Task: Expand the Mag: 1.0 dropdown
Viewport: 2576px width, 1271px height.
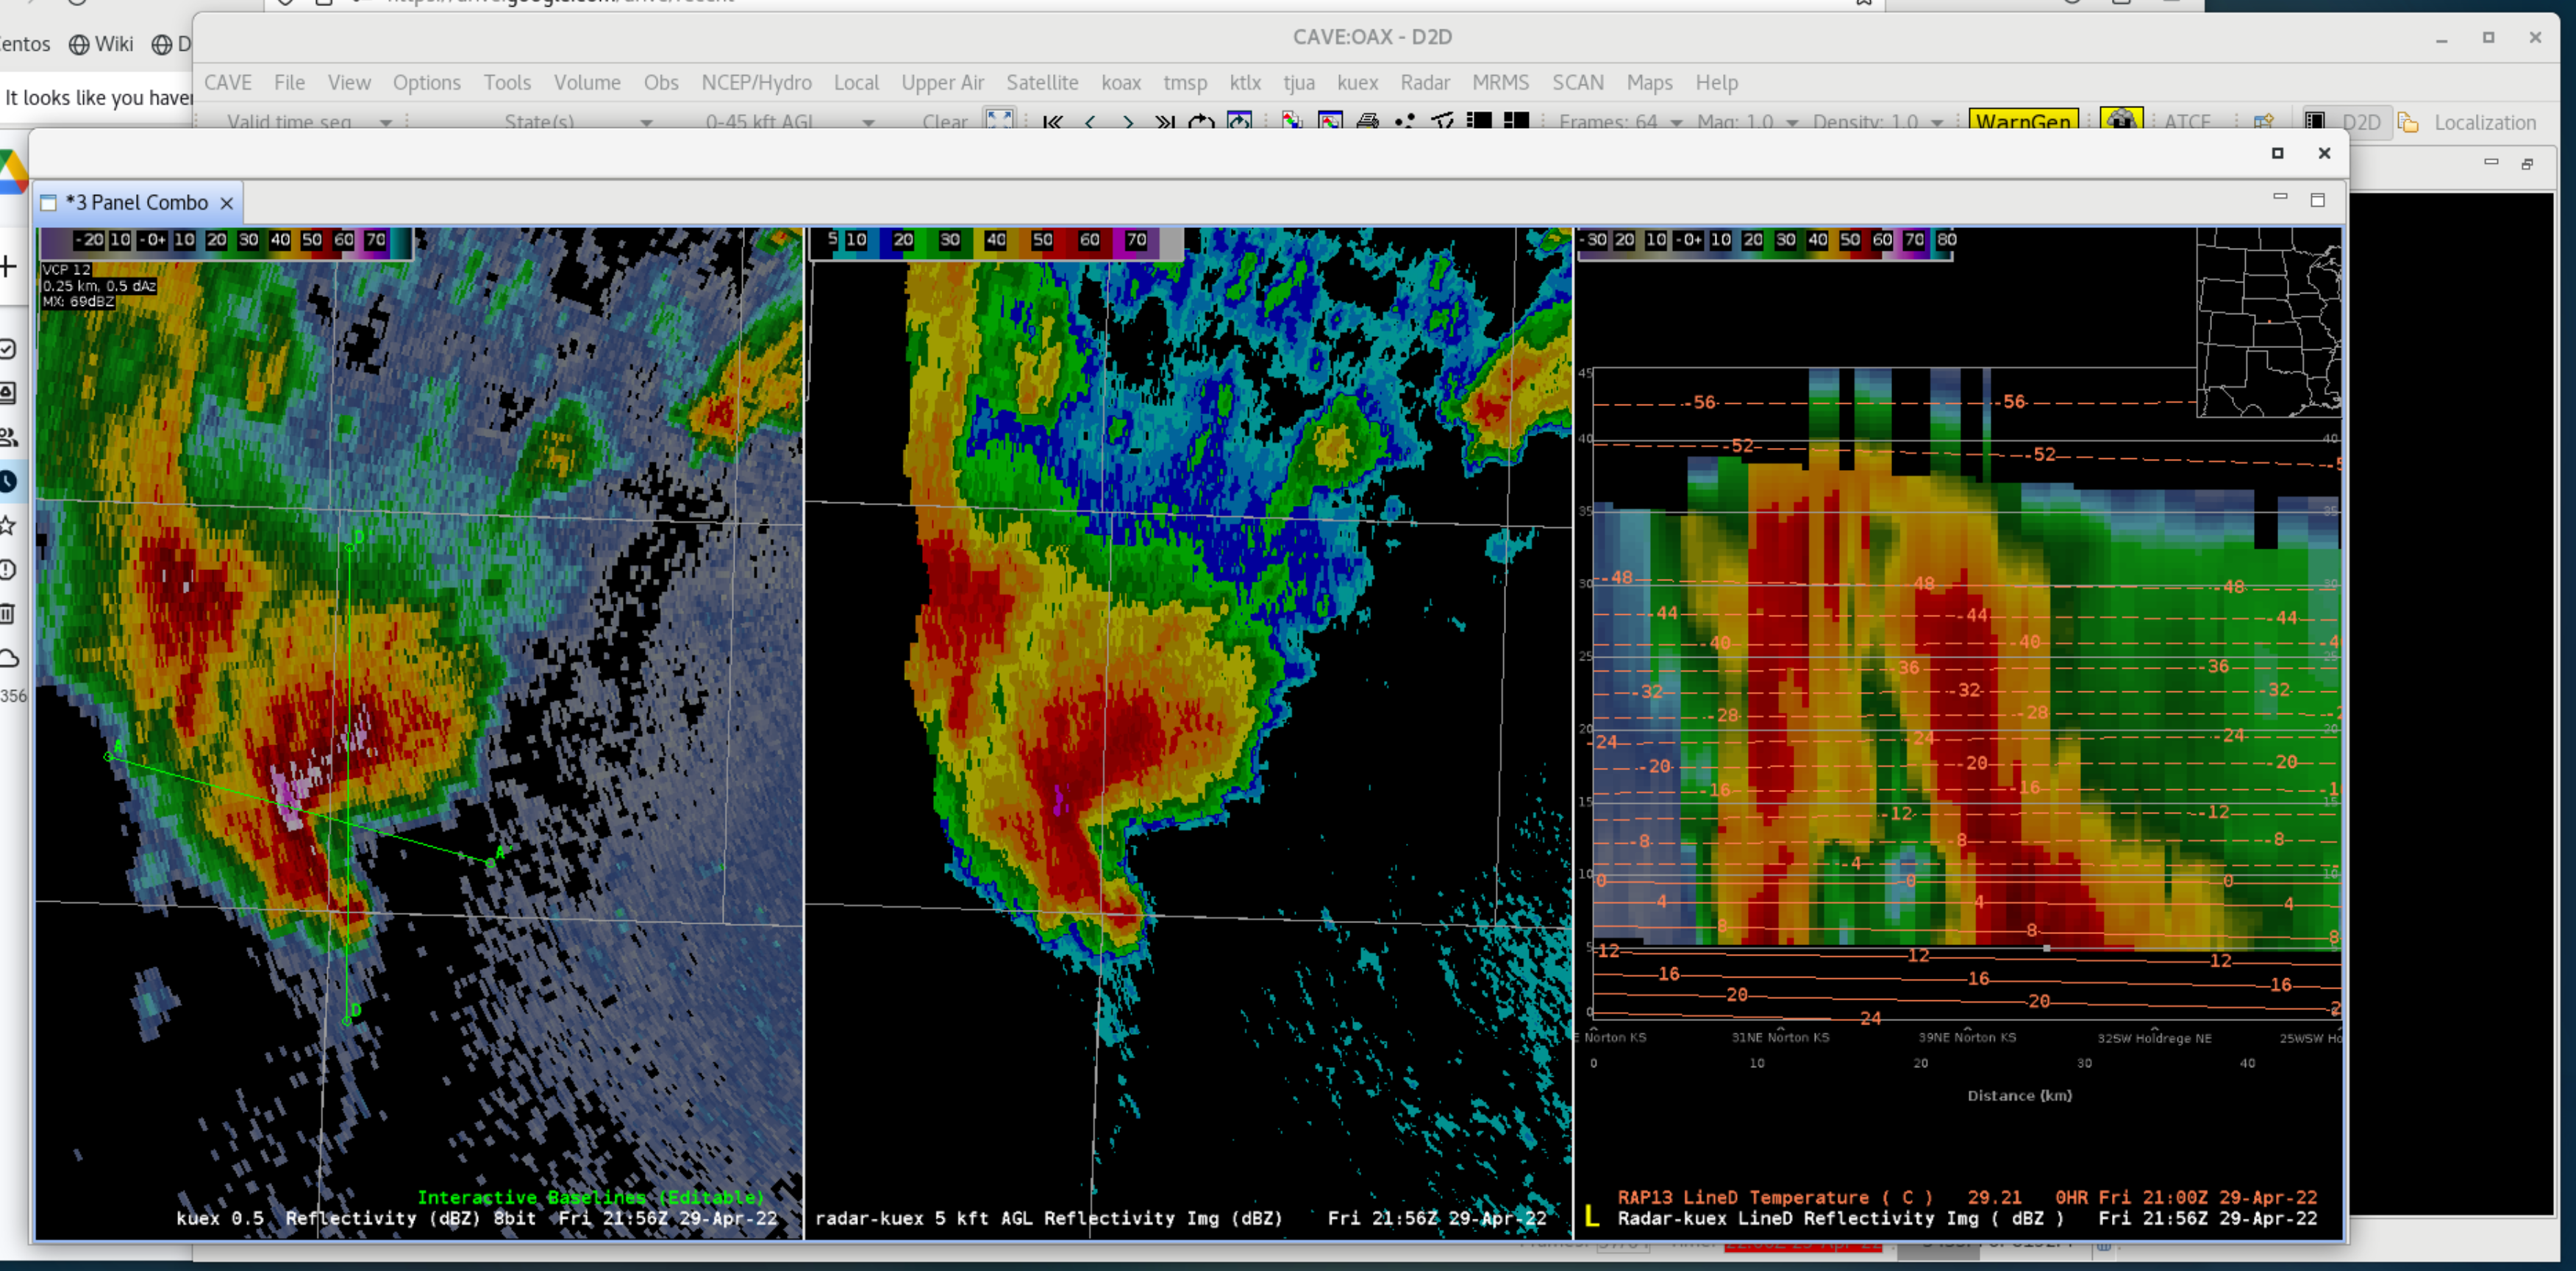Action: pos(1792,123)
